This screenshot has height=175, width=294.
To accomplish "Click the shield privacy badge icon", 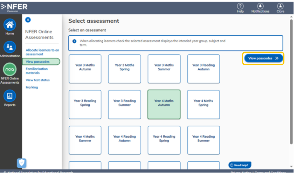I will (22, 163).
